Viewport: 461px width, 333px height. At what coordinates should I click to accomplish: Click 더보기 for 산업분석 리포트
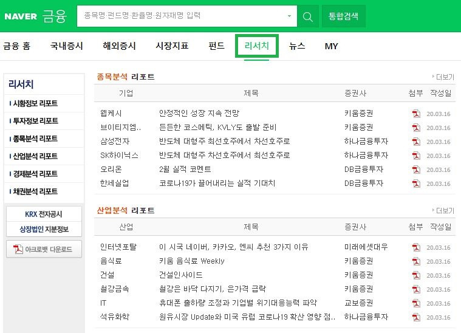(x=443, y=211)
